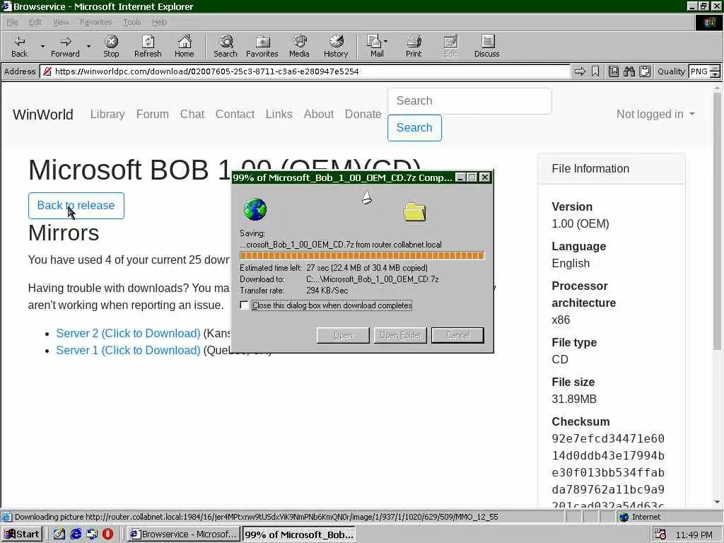Click the Forward arrow toolbar icon
This screenshot has width=724, height=543.
[66, 42]
